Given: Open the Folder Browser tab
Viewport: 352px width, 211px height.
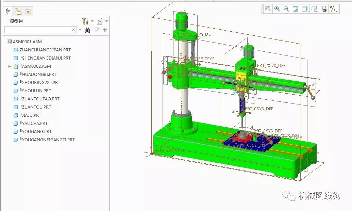Looking at the screenshot, I should click(18, 11).
